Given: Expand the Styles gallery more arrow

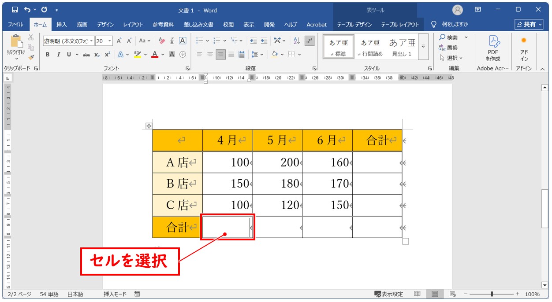Looking at the screenshot, I should coord(423,47).
